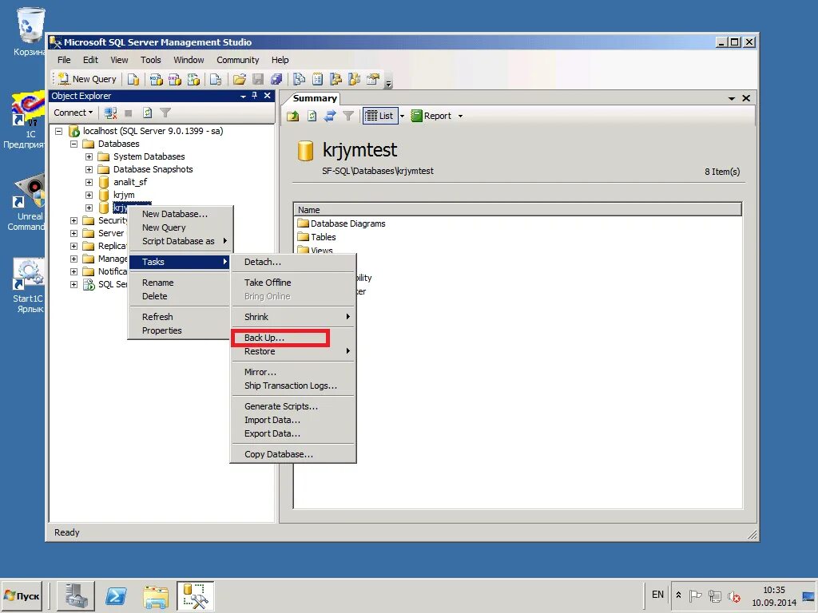Open PowerShell from taskbar
This screenshot has width=818, height=613.
116,595
